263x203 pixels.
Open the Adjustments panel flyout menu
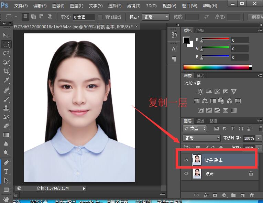[x=260, y=76]
